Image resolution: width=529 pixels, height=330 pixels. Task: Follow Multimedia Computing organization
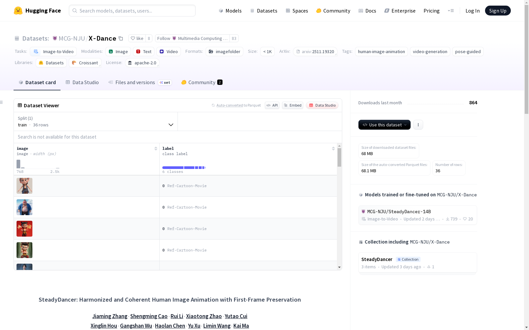click(x=192, y=38)
